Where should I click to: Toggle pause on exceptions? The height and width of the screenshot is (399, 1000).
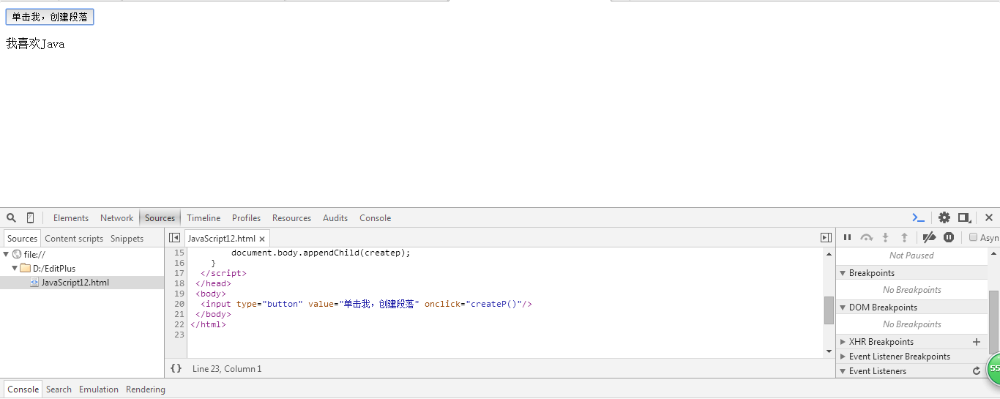tap(949, 237)
